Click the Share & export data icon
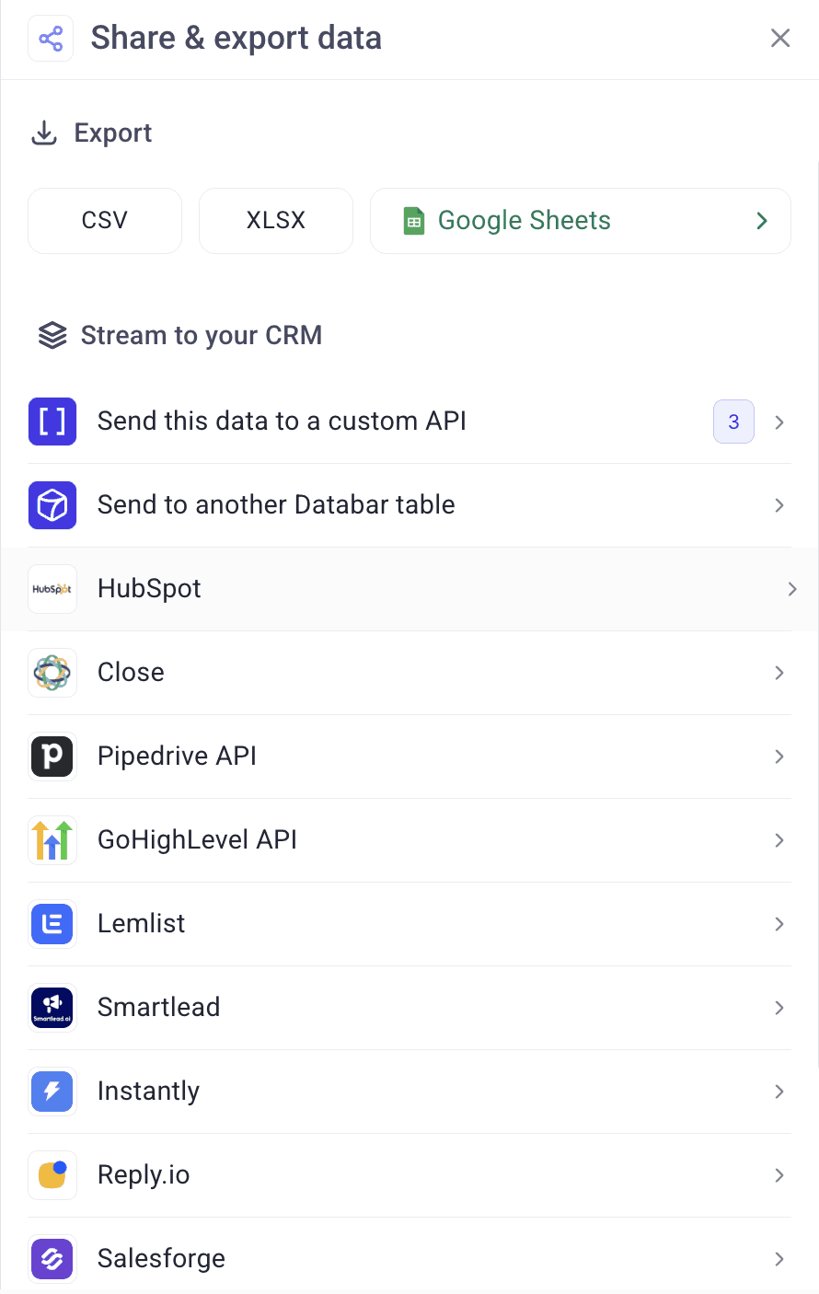 (x=51, y=38)
